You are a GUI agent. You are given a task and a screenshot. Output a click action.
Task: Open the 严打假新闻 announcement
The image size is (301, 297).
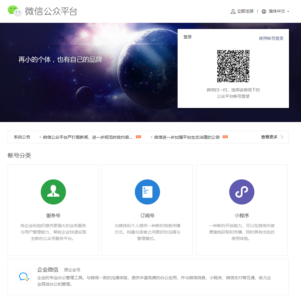[x=87, y=137]
